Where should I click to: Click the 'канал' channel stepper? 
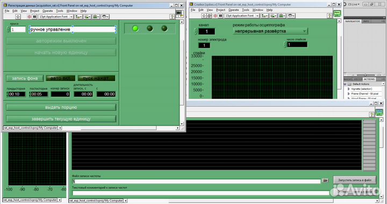(196, 31)
